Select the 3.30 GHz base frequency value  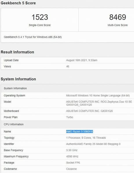pos(72,150)
